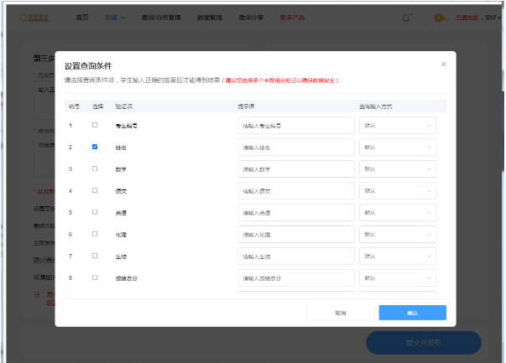Expand the input-mode dropdown for 语文

(399, 190)
